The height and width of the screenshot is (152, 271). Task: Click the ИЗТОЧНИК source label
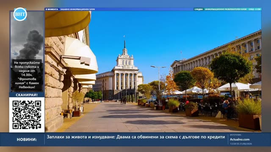point(235,135)
